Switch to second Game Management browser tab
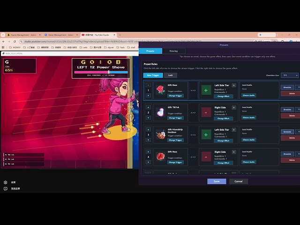This screenshot has height=225, width=300. [x=61, y=35]
